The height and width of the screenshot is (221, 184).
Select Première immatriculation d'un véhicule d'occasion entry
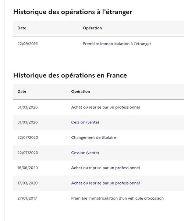(x=117, y=198)
